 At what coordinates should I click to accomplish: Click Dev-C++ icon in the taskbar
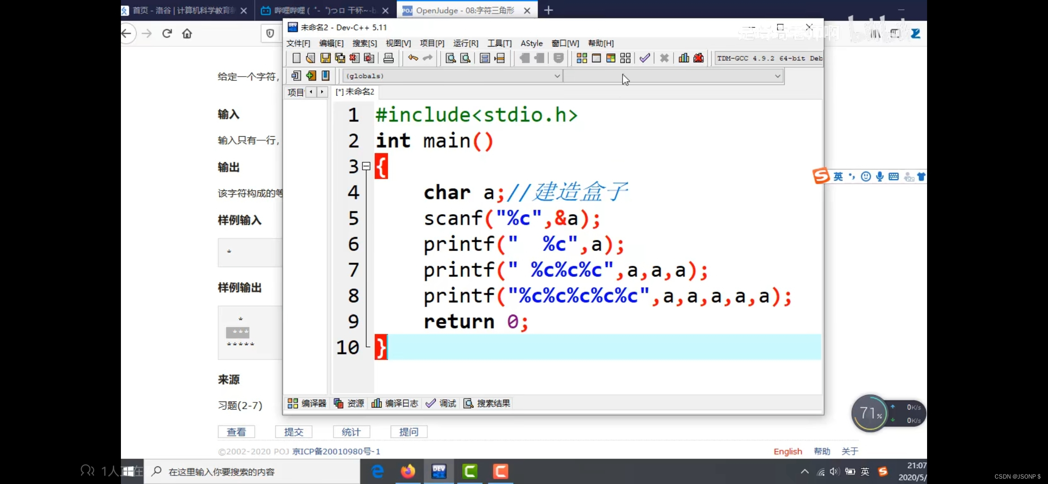438,471
